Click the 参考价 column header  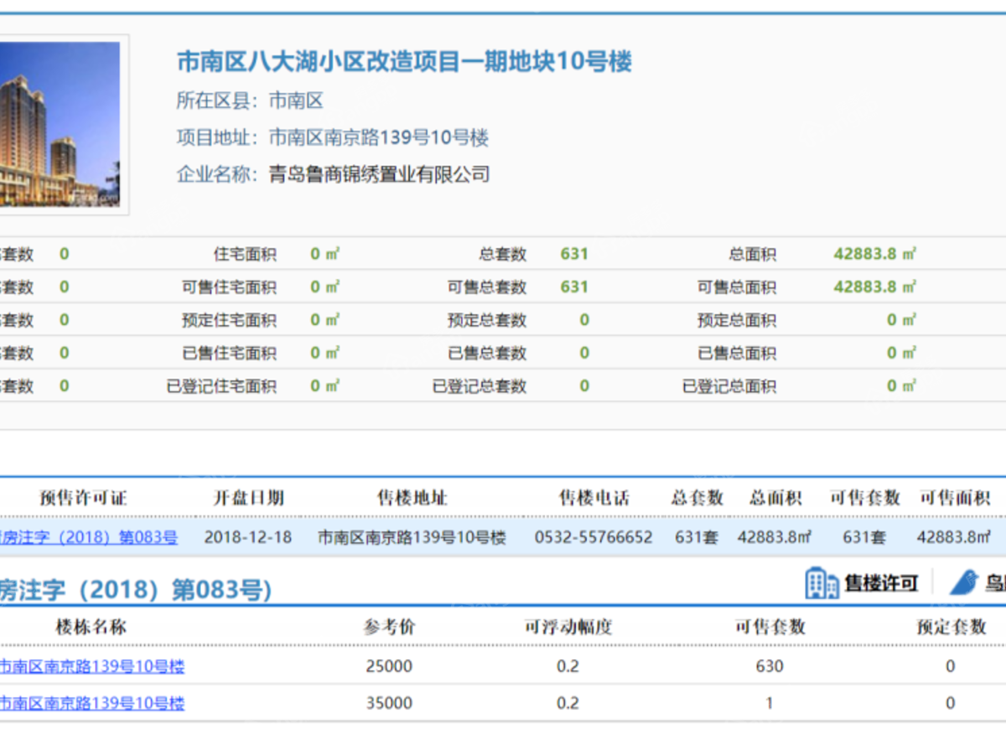389,627
